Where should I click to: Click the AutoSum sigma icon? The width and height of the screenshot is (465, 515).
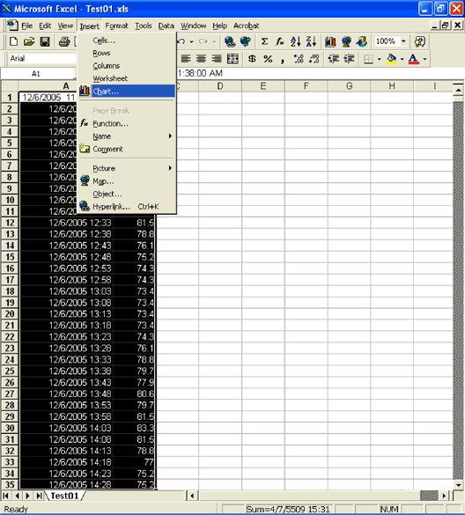[x=264, y=41]
